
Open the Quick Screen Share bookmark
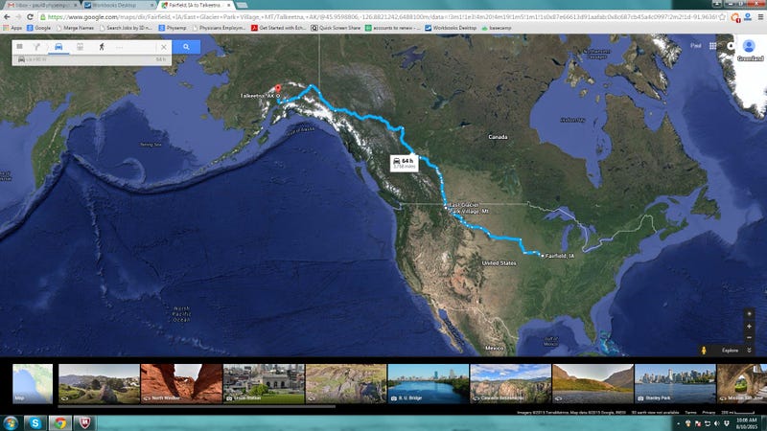click(x=337, y=28)
